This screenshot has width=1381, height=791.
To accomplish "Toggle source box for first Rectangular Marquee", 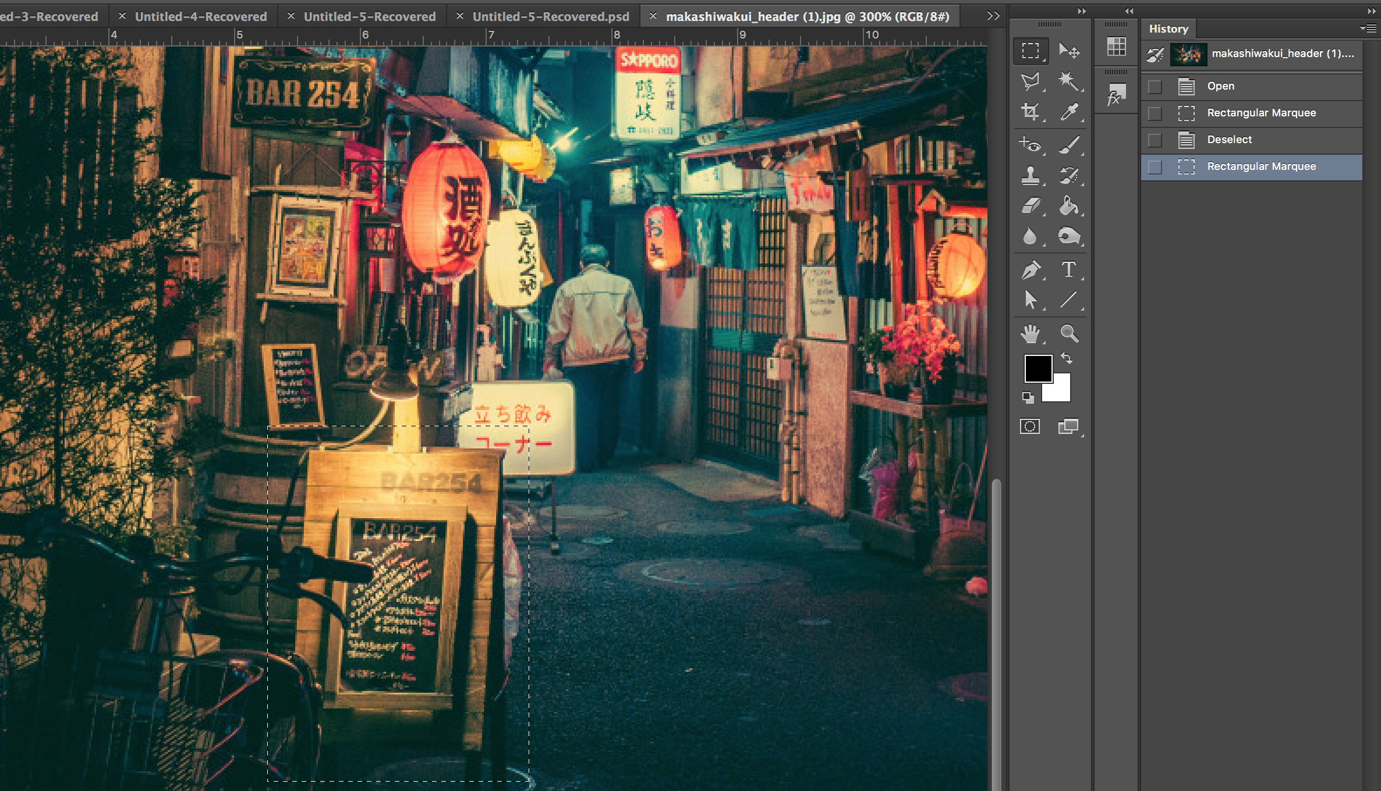I will pos(1155,113).
